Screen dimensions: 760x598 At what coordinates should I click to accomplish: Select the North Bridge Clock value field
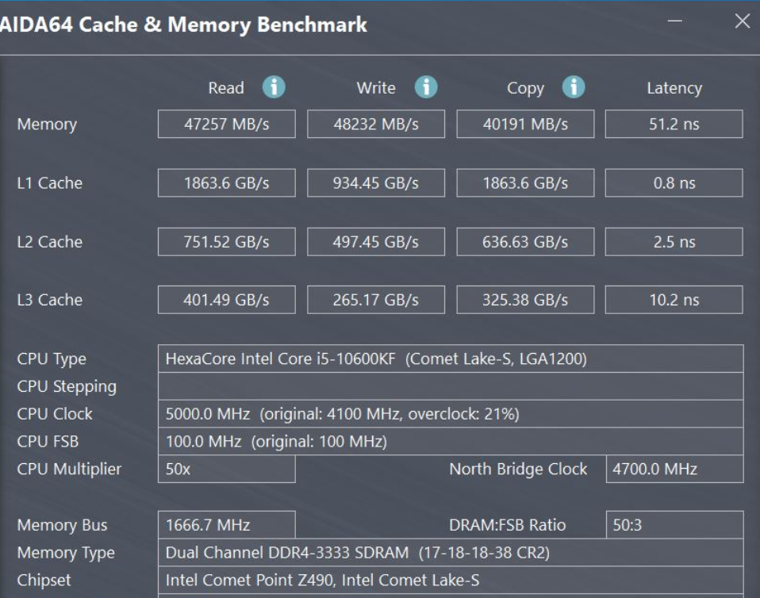(674, 469)
